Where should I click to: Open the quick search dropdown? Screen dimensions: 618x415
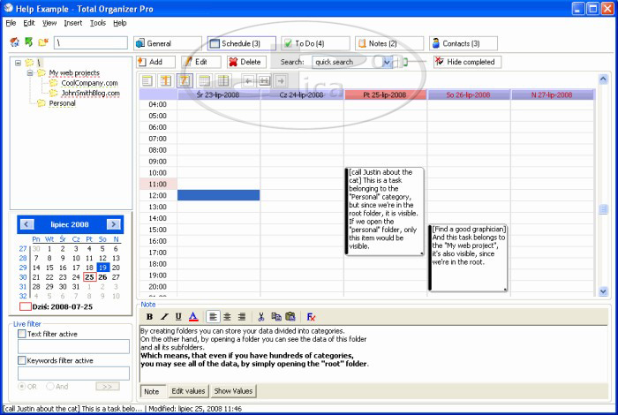(388, 62)
